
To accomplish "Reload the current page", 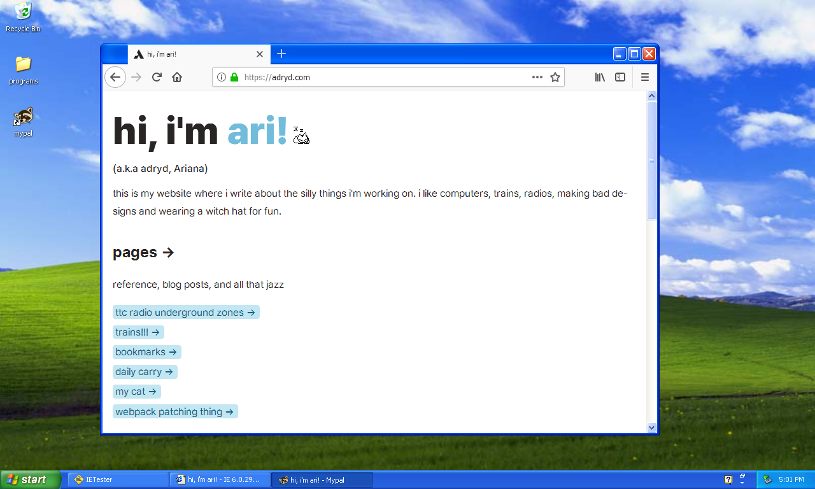I will [x=156, y=77].
